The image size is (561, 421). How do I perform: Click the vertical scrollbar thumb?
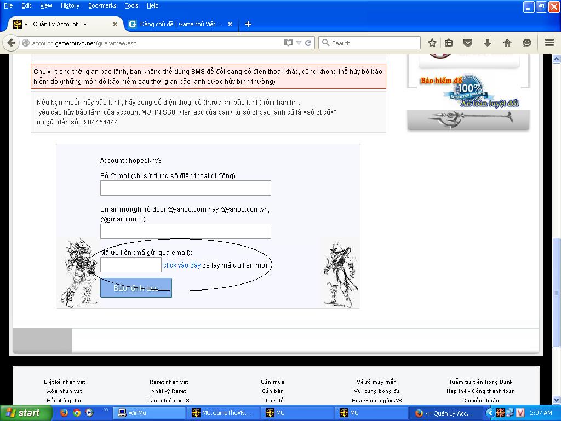(x=557, y=293)
